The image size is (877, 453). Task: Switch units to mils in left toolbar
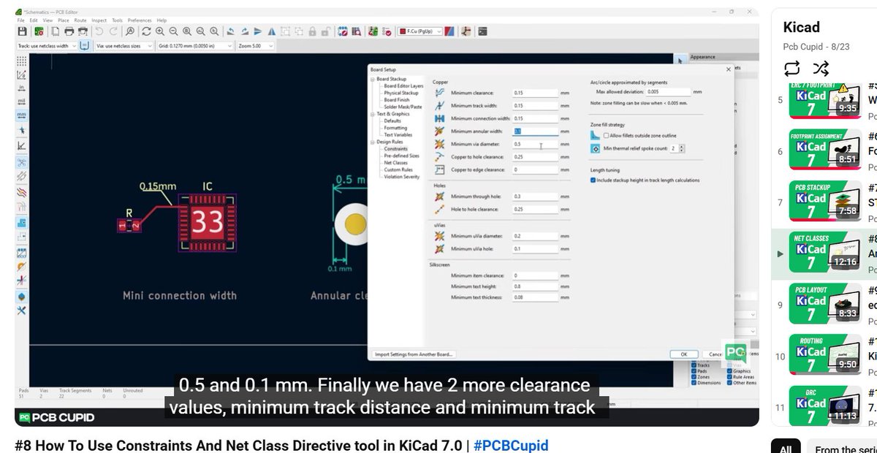[21, 102]
